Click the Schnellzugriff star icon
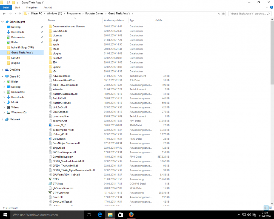The height and width of the screenshot is (219, 274). point(7,22)
